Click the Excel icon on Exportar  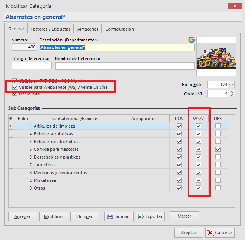(x=142, y=216)
